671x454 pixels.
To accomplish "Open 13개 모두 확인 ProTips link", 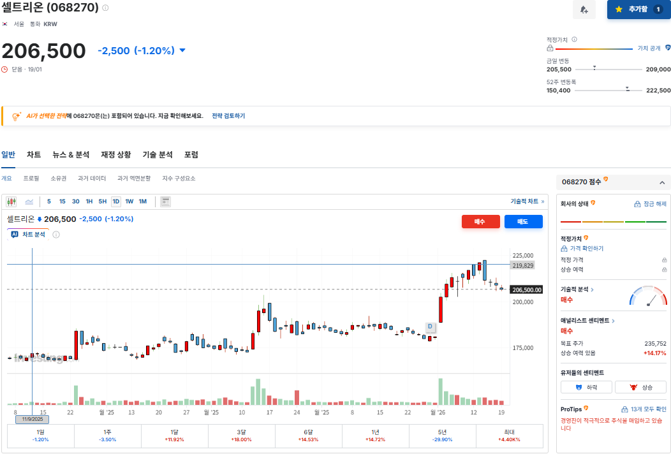I will (644, 409).
